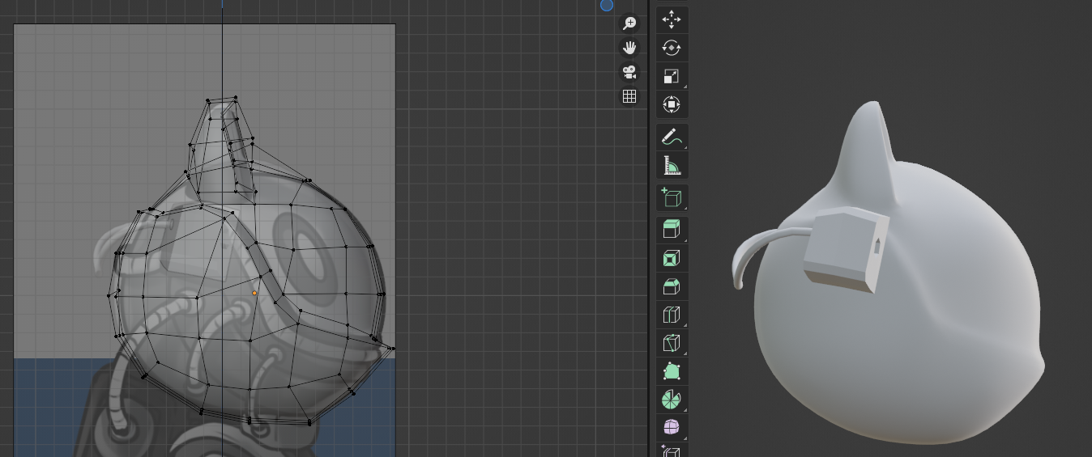Viewport: 1092px width, 457px height.
Task: Select the Extrude Region tool
Action: pyautogui.click(x=672, y=230)
